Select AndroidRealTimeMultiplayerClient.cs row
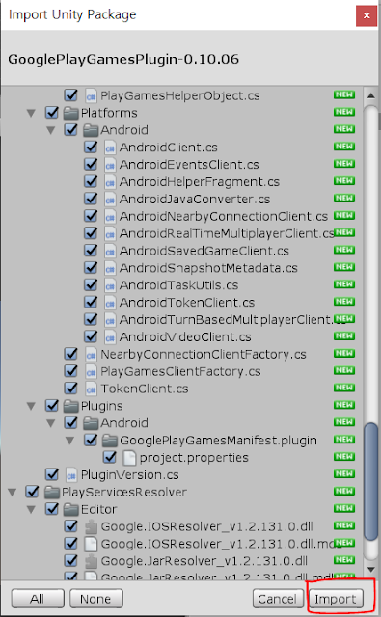Image resolution: width=381 pixels, height=617 pixels. point(182,233)
